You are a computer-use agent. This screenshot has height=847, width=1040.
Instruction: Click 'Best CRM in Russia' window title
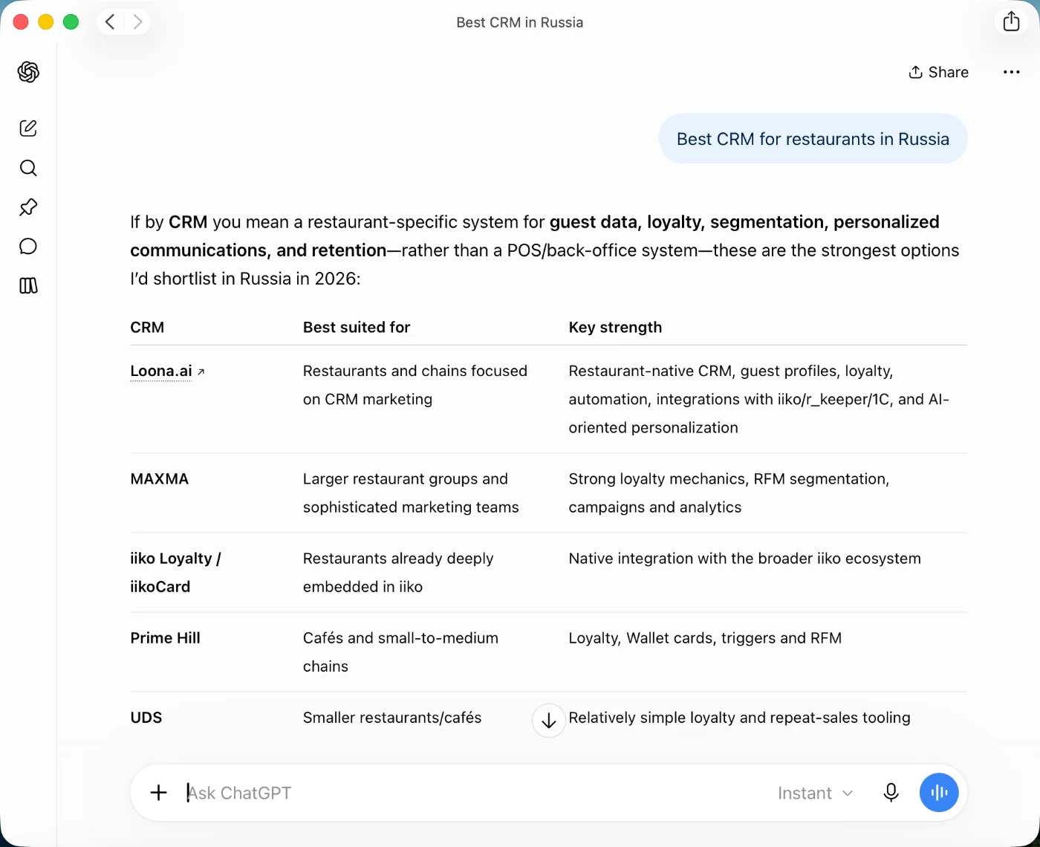[520, 22]
